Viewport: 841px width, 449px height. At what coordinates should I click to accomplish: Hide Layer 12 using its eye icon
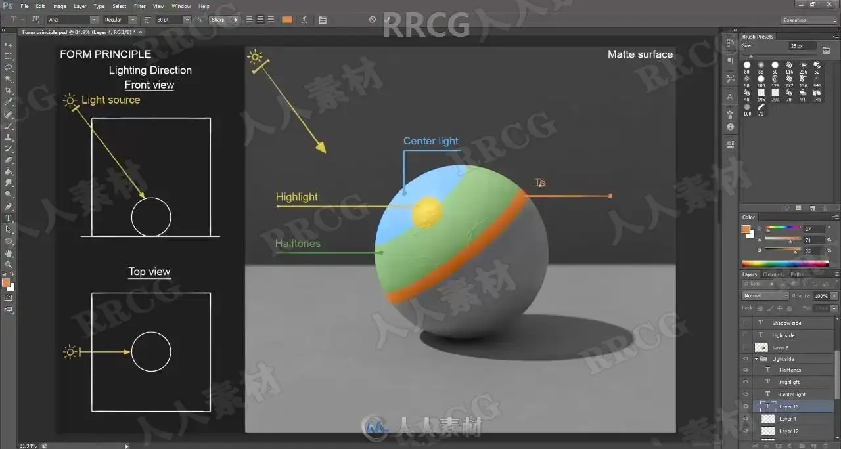pos(746,431)
